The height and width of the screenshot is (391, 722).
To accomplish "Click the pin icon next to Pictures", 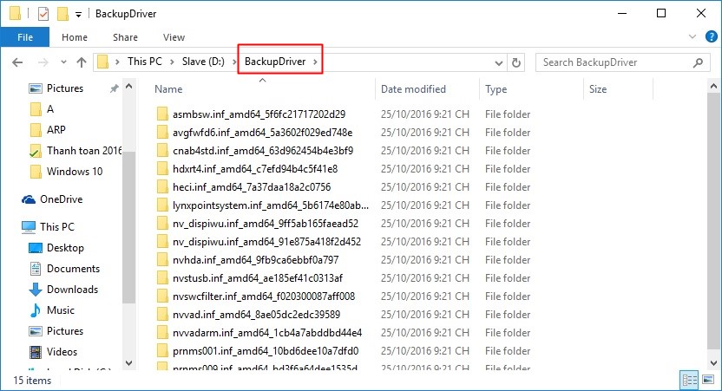I will pos(114,88).
